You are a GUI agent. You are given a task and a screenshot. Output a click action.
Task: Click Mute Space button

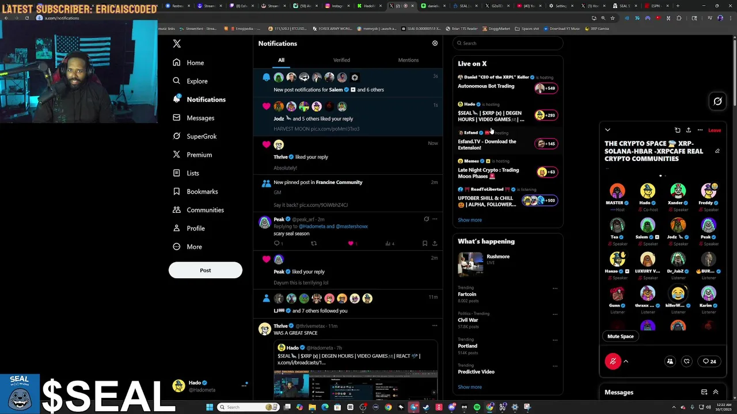pos(621,336)
